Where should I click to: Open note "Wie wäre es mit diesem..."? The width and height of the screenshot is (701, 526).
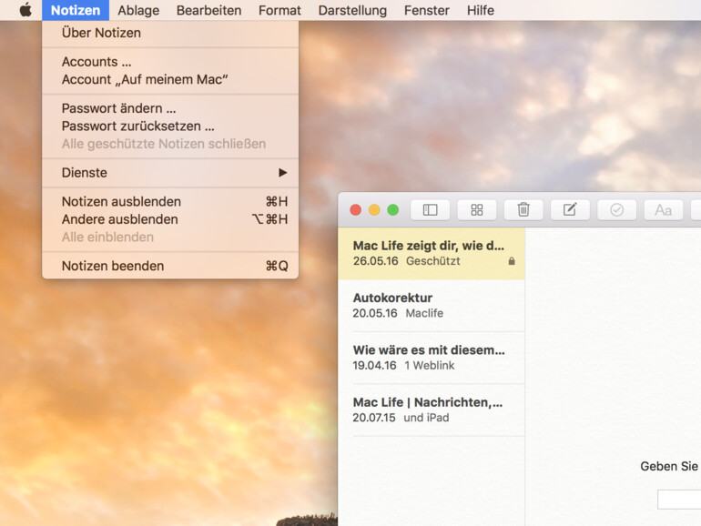432,358
